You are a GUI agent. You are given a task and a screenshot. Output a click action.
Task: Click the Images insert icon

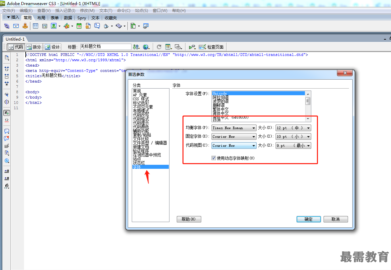click(54, 26)
